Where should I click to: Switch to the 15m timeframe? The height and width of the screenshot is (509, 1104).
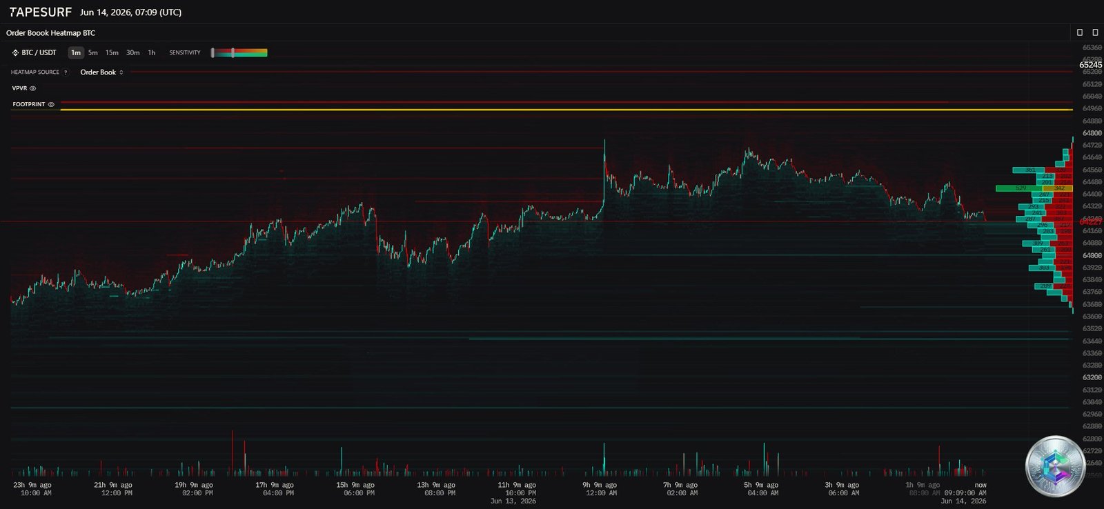112,52
